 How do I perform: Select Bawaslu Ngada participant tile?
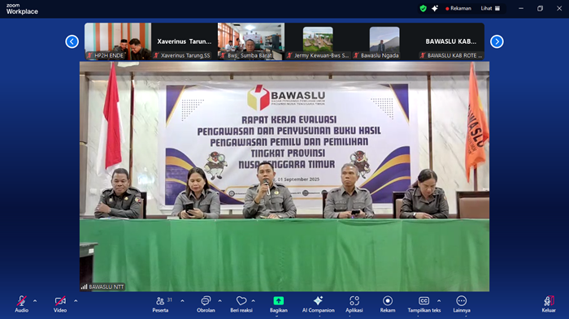tap(384, 41)
